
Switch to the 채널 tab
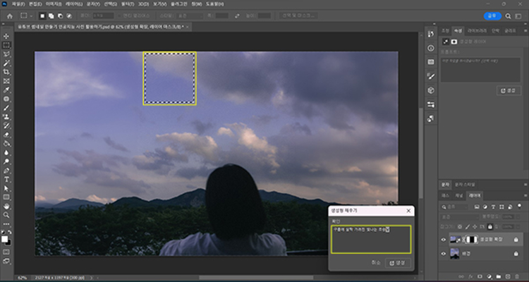coord(459,195)
